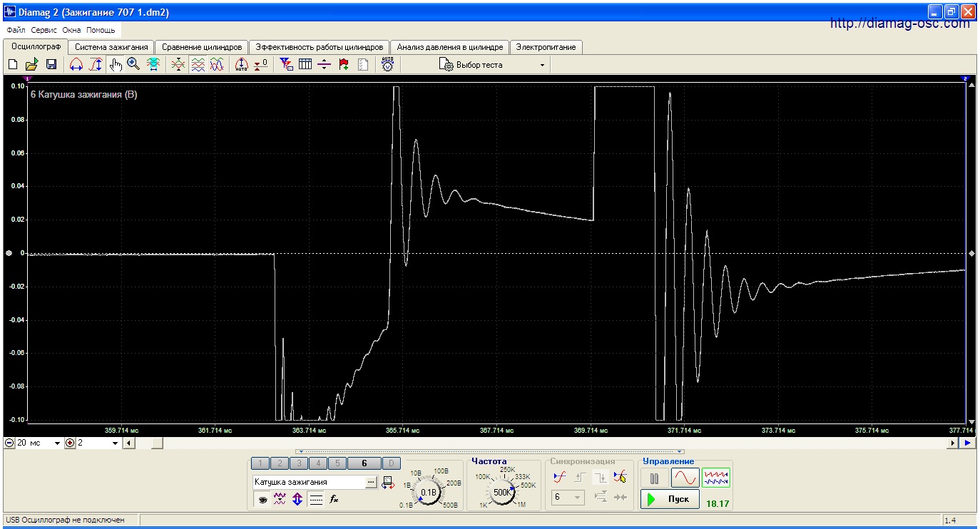Click the ellipsis button beside Катушка зажигания
The image size is (980, 529).
pyautogui.click(x=371, y=483)
